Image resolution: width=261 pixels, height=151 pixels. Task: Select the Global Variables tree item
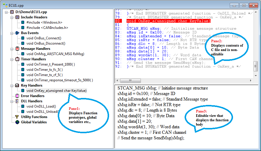point(34,122)
